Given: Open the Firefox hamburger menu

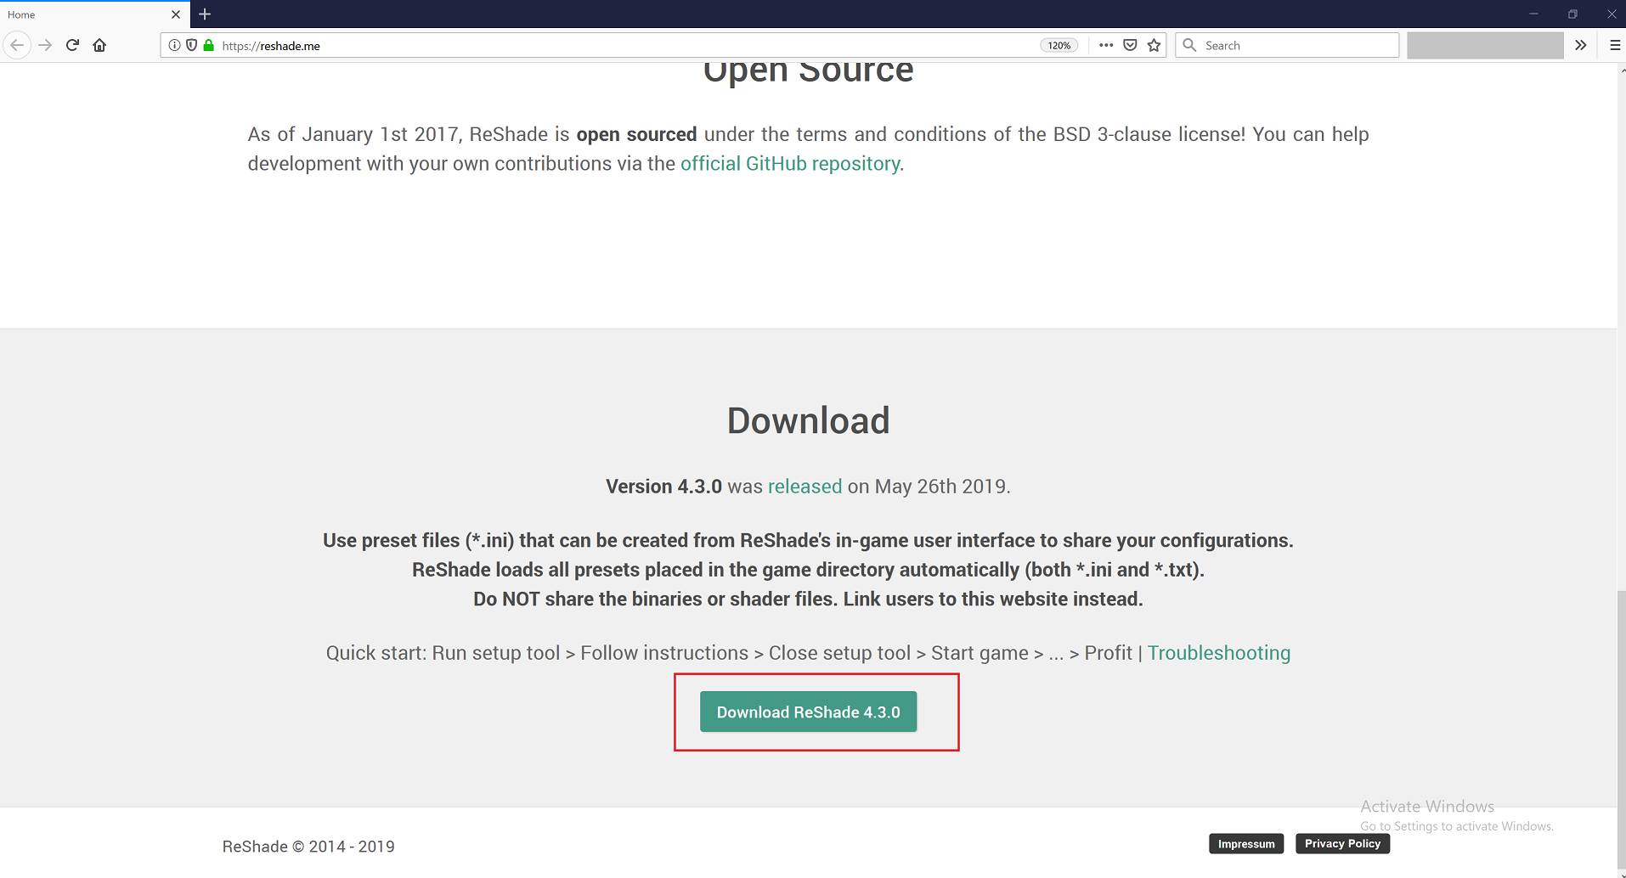Looking at the screenshot, I should pos(1614,45).
